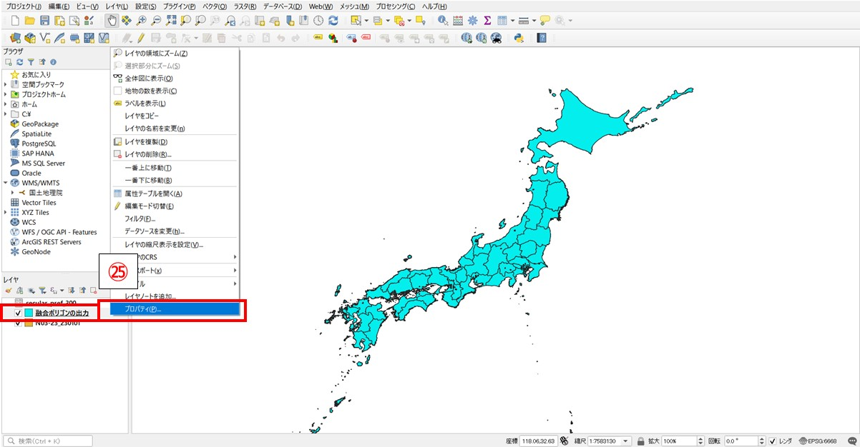Select the Pan Map hand tool
Screen dimensions: 860x447
tap(112, 21)
